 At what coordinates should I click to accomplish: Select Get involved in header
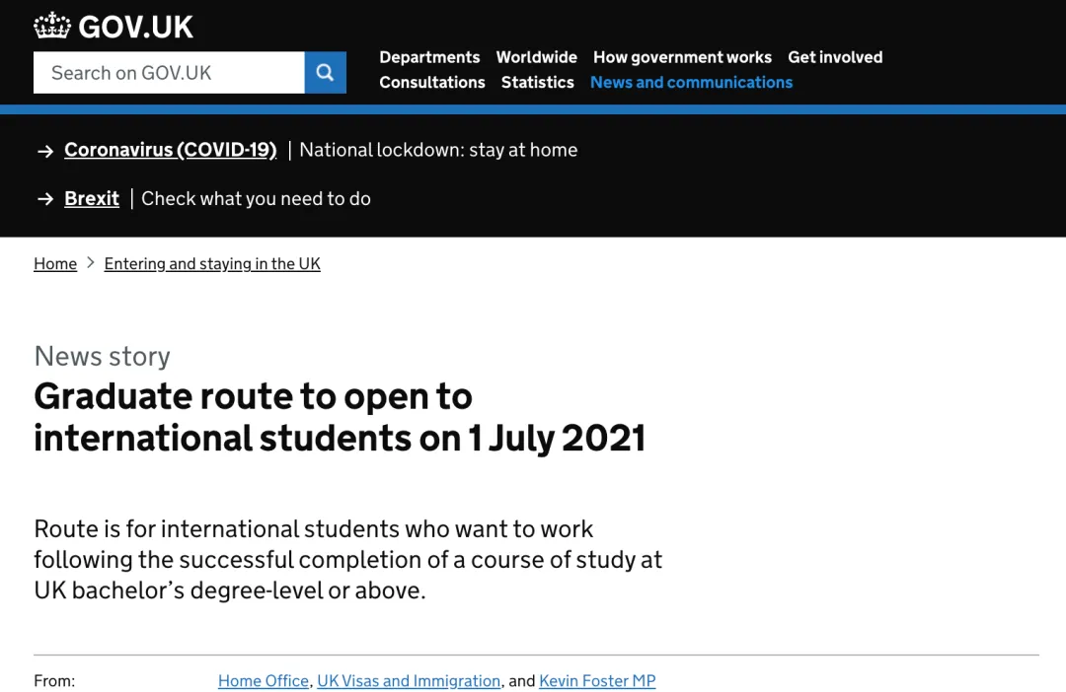click(835, 57)
